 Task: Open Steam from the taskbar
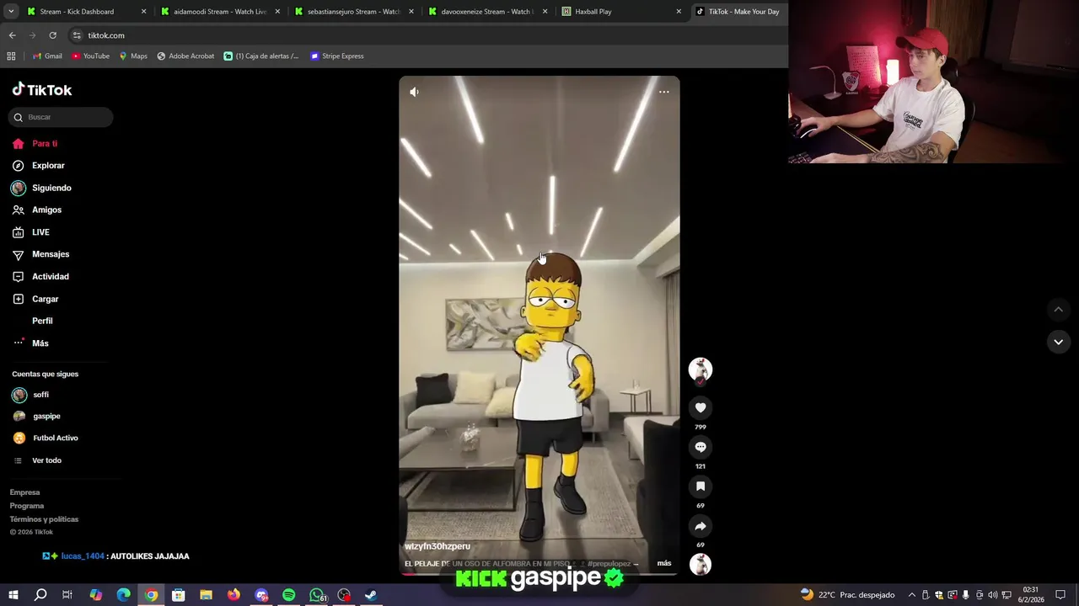(371, 595)
